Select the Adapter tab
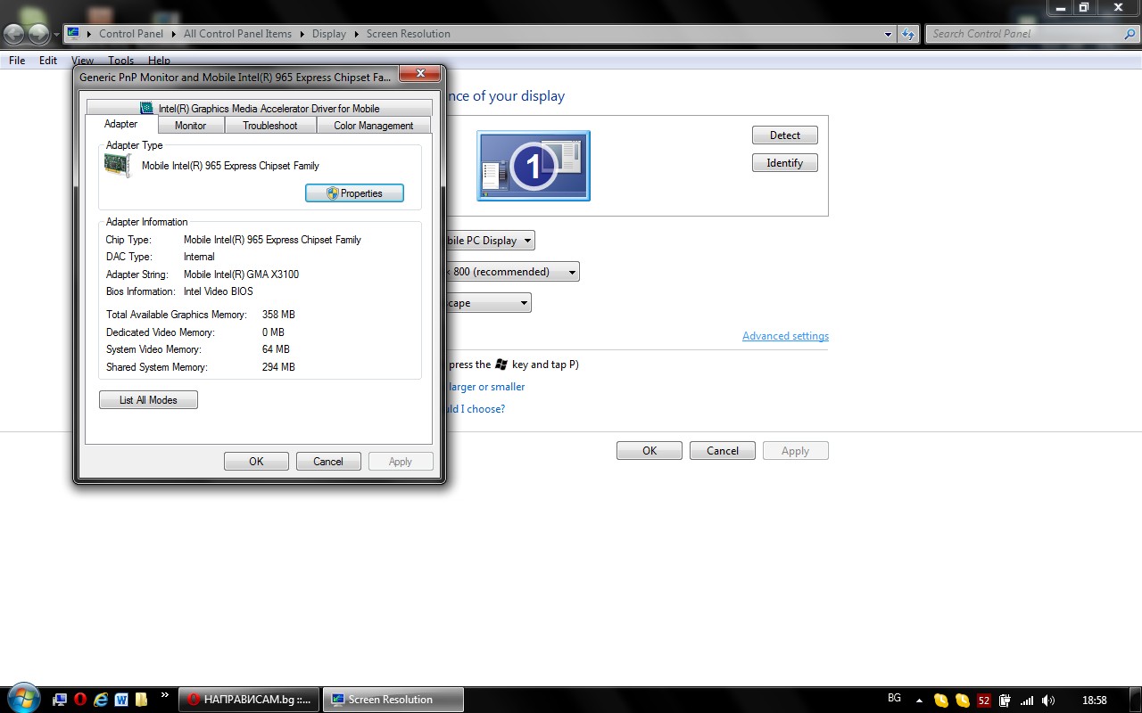 121,124
